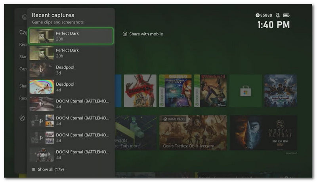Select Share with mobile option
This screenshot has height=182, width=317.
coord(143,34)
